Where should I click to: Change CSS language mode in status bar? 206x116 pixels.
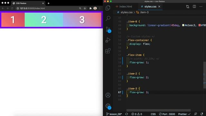(153, 114)
